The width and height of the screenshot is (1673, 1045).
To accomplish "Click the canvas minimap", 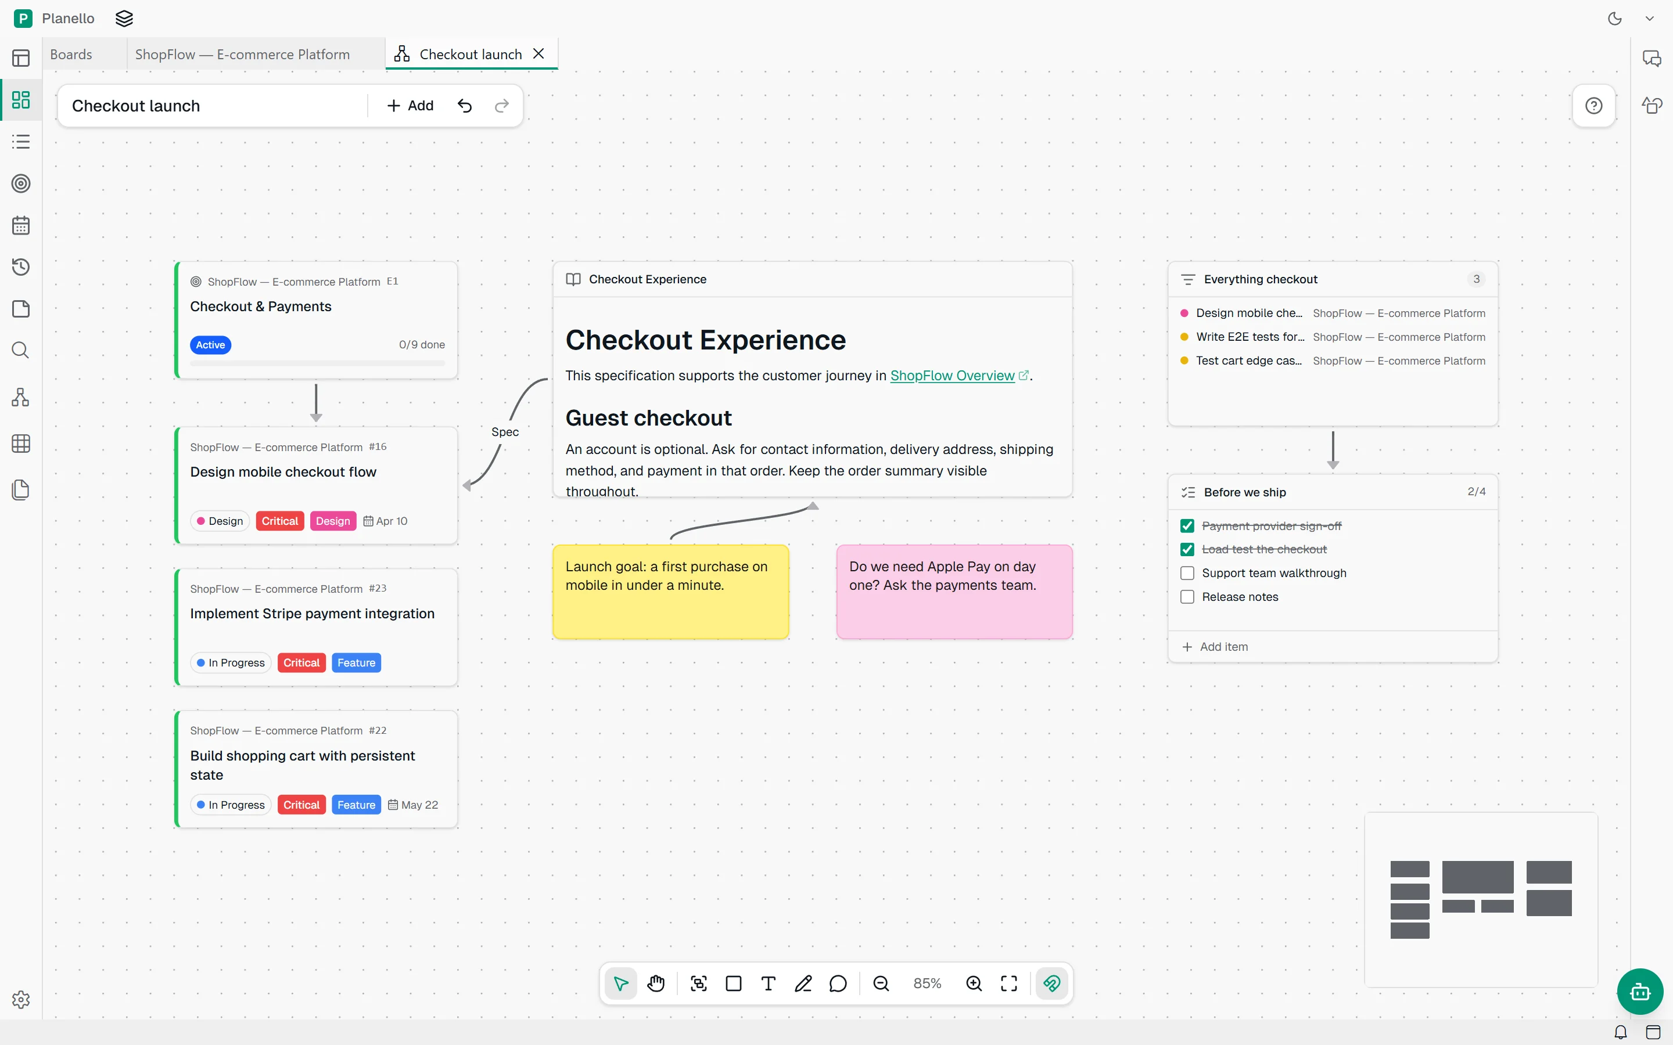I will point(1481,899).
